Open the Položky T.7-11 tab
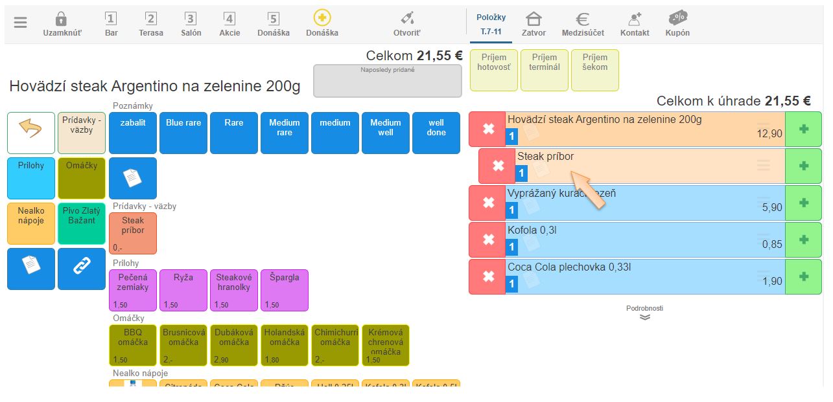Screen dimensions: 833x402 (x=491, y=25)
